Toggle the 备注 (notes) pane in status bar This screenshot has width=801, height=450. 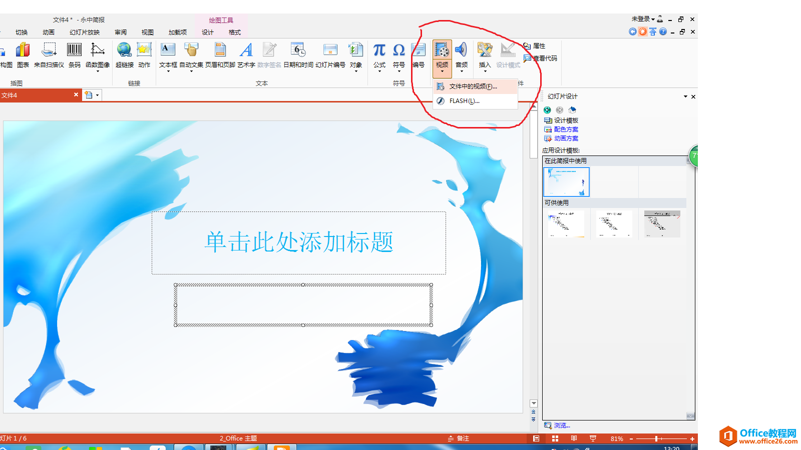458,438
